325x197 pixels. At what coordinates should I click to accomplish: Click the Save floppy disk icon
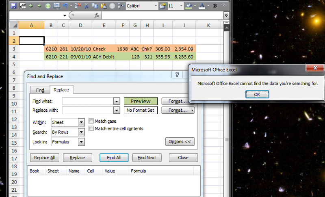[x=14, y=6]
